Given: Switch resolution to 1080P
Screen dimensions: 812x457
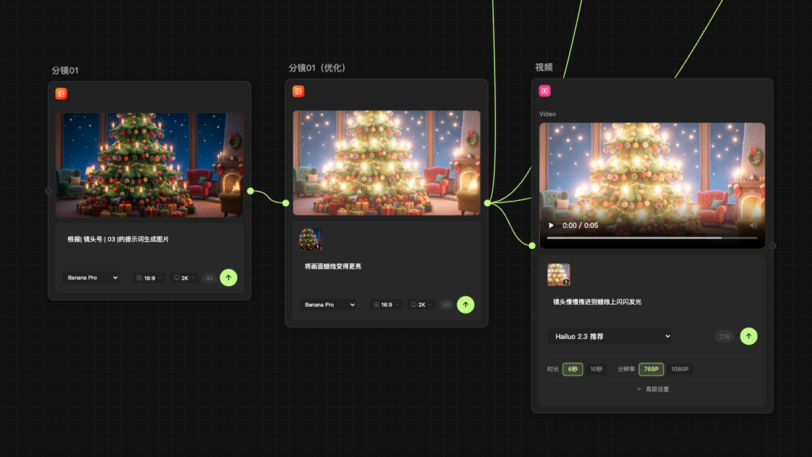Looking at the screenshot, I should (680, 369).
